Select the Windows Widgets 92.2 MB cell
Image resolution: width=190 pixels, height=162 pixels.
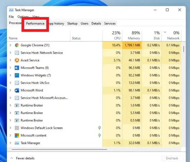[x=132, y=75]
